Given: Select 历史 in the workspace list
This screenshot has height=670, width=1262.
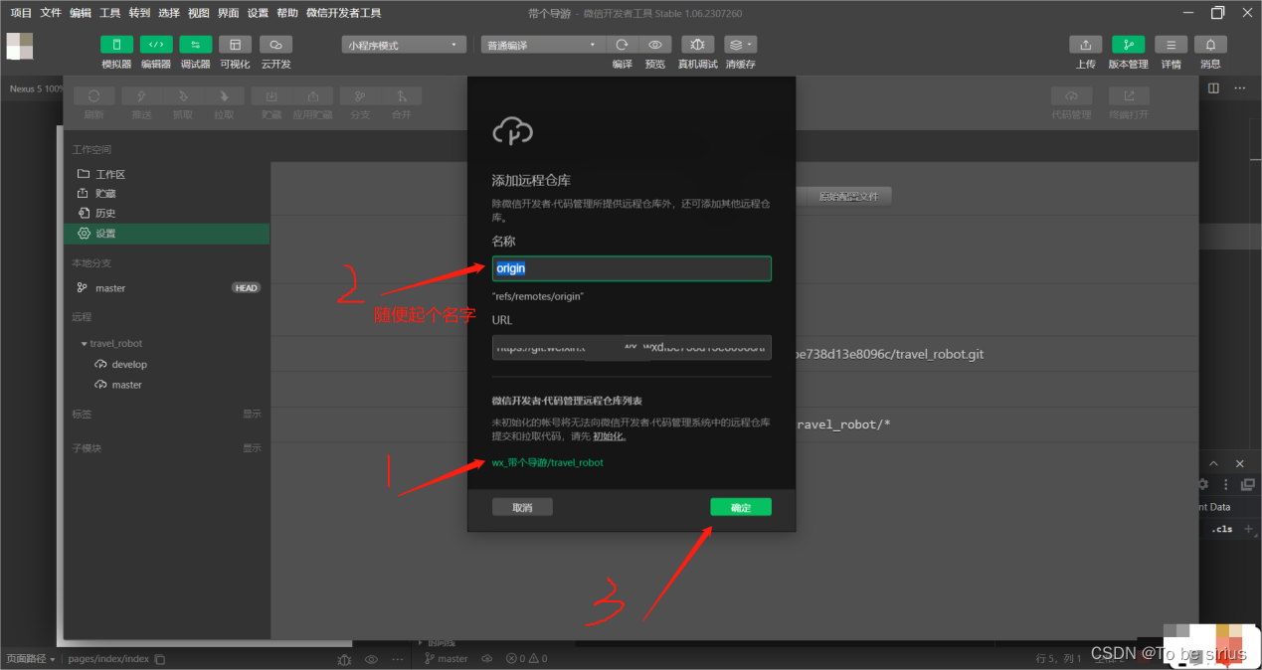Looking at the screenshot, I should 166,213.
